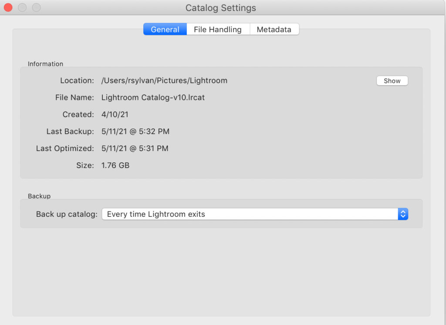Screen dimensions: 446x325
Task: Click the Information section heading
Action: [45, 64]
